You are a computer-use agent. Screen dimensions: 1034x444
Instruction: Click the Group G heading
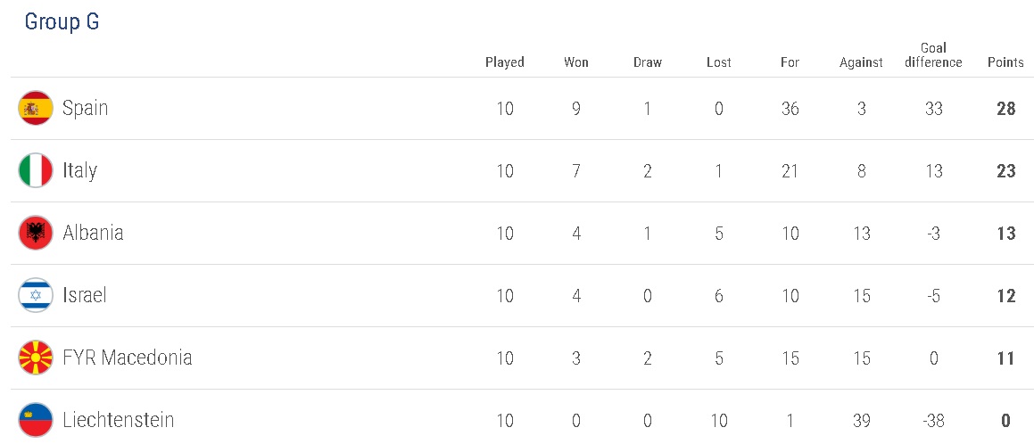[x=62, y=22]
